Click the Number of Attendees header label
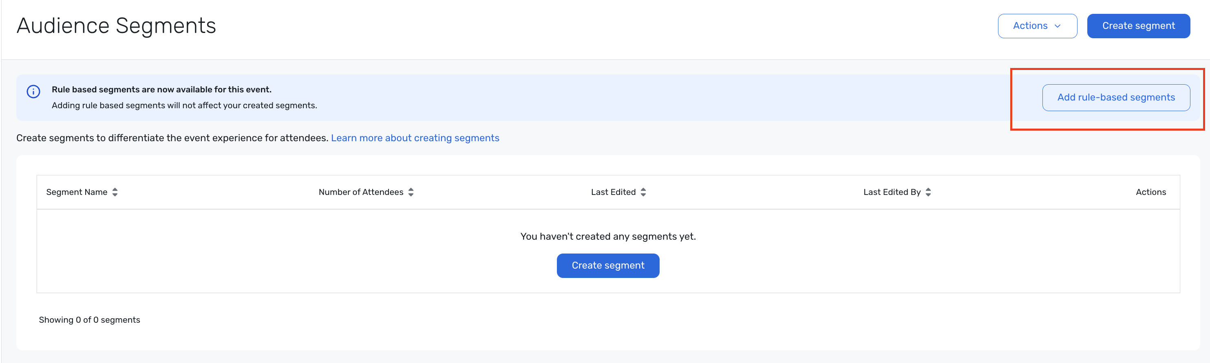Image resolution: width=1210 pixels, height=363 pixels. [361, 192]
